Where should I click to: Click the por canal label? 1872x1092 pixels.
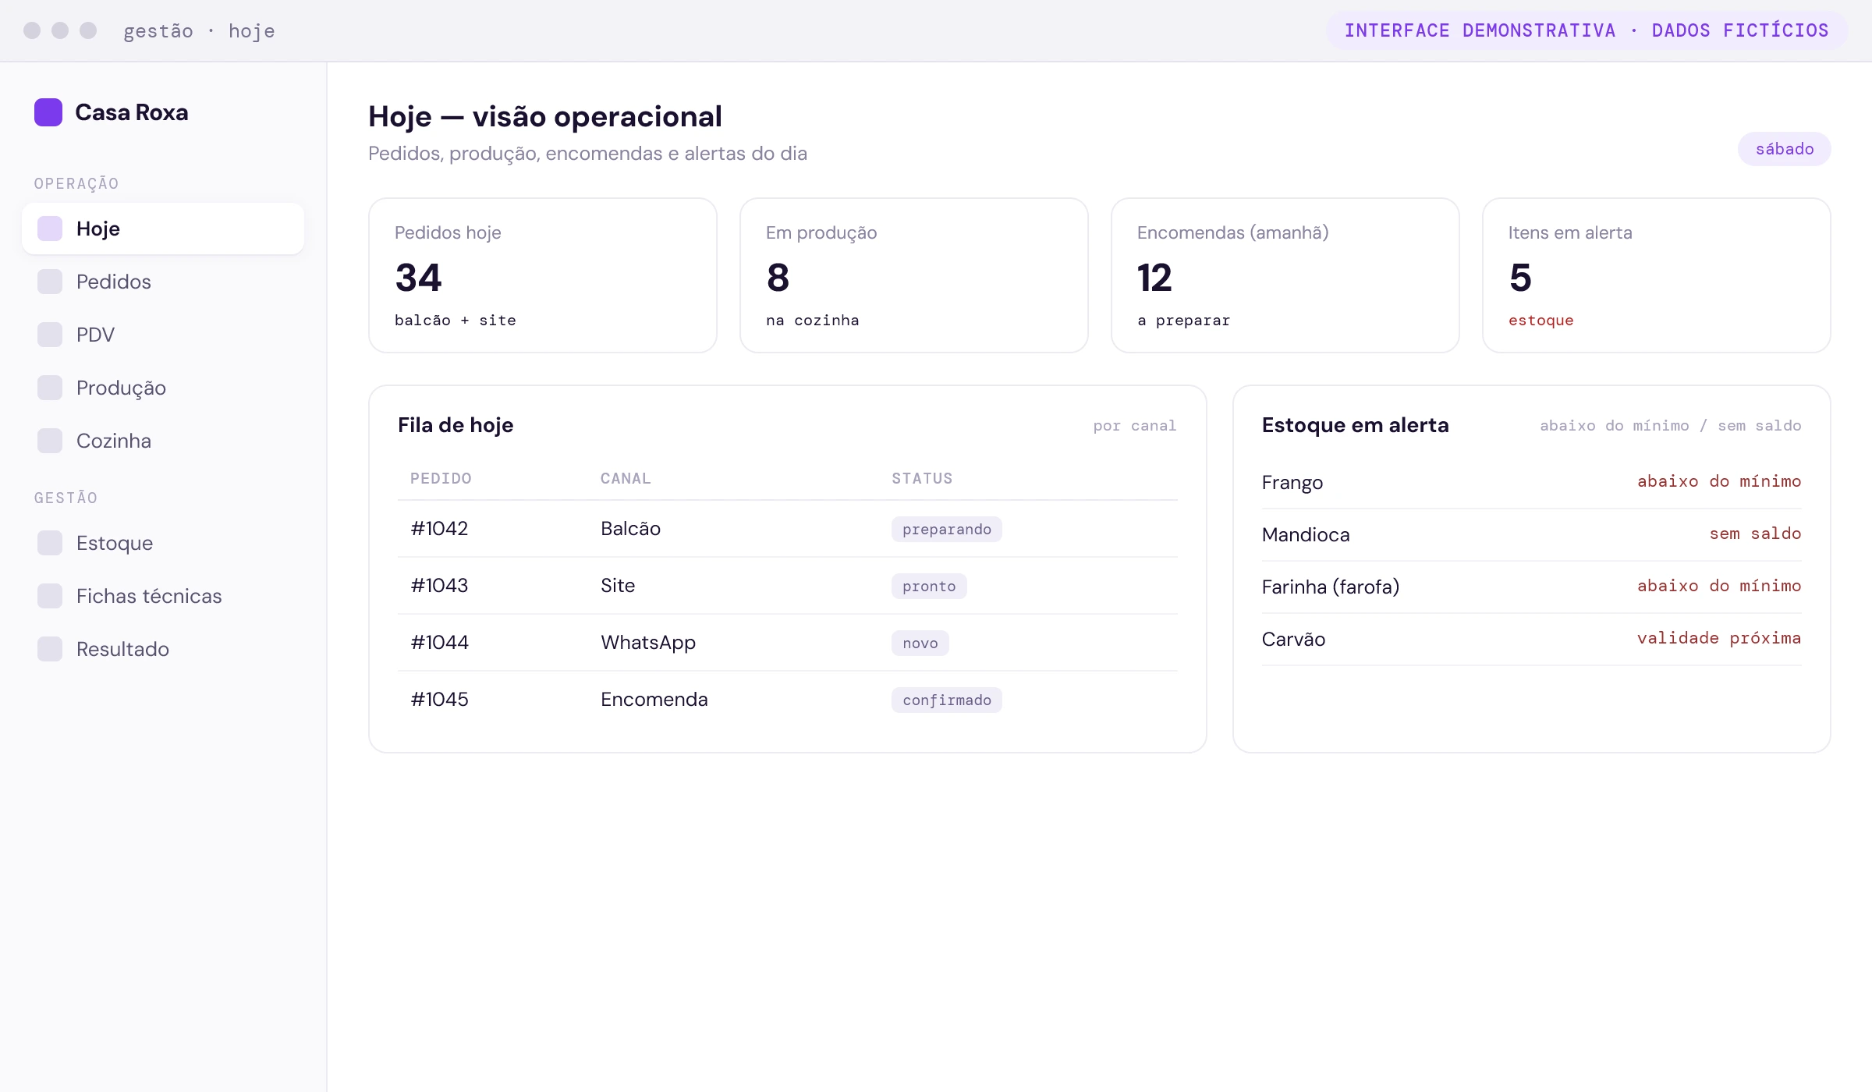(x=1134, y=426)
